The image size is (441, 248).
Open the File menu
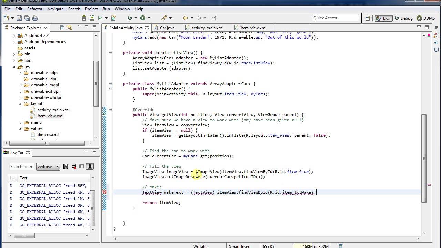[8, 9]
